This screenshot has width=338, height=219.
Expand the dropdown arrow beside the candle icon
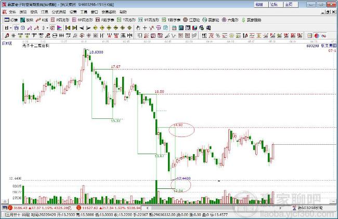tap(47, 28)
